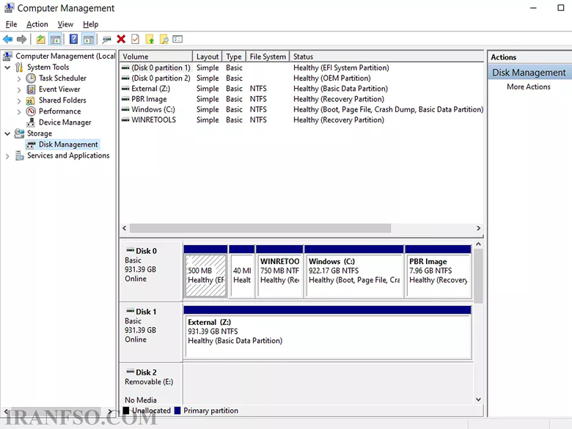The width and height of the screenshot is (572, 429).
Task: Click the toolbar icon with green arrow
Action: 150,39
